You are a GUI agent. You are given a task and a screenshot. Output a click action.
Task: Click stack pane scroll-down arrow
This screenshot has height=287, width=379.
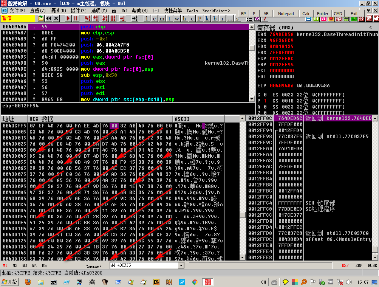pos(375,258)
